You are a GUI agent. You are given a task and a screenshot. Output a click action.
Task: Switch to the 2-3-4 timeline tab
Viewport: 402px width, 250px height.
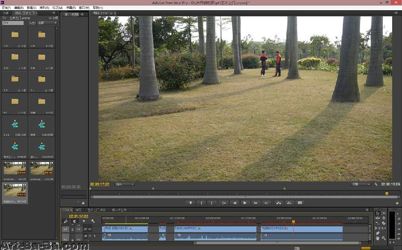(66, 210)
